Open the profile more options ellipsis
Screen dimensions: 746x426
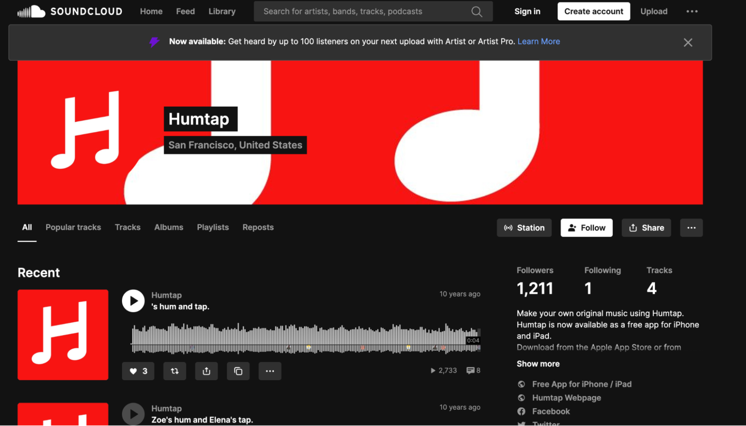[x=691, y=228]
